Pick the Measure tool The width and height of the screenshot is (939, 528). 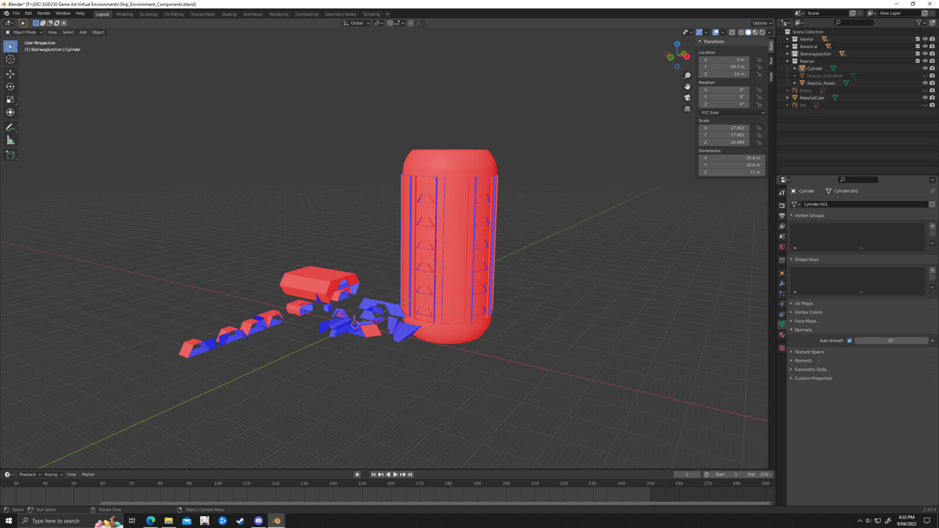[11, 140]
